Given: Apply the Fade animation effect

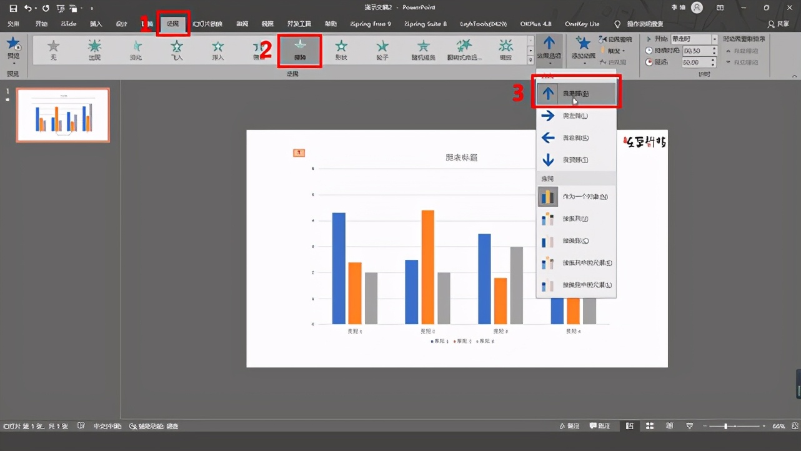Looking at the screenshot, I should (136, 49).
